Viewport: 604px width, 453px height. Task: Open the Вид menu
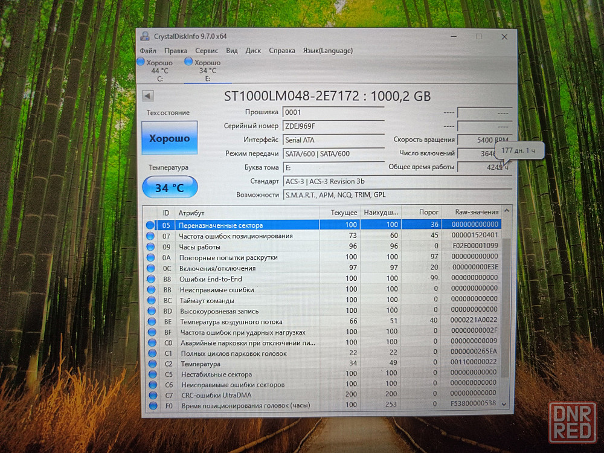coord(232,51)
